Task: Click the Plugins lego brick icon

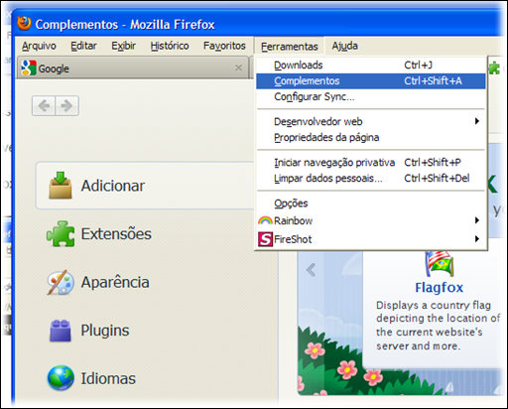Action: point(61,331)
